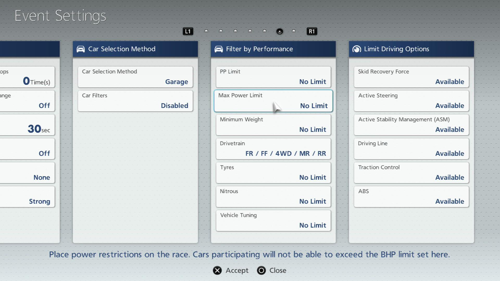This screenshot has width=500, height=281.
Task: Click the Limit Driving Options header icon
Action: coord(357,49)
